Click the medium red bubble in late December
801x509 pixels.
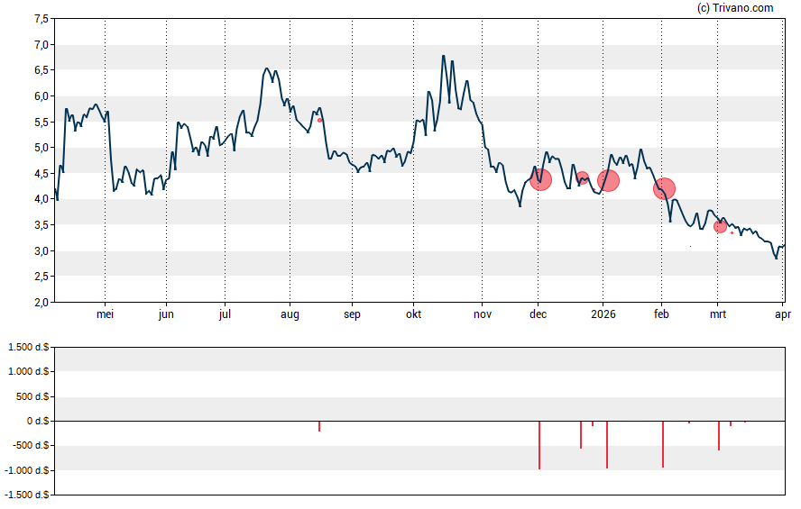[x=582, y=178]
